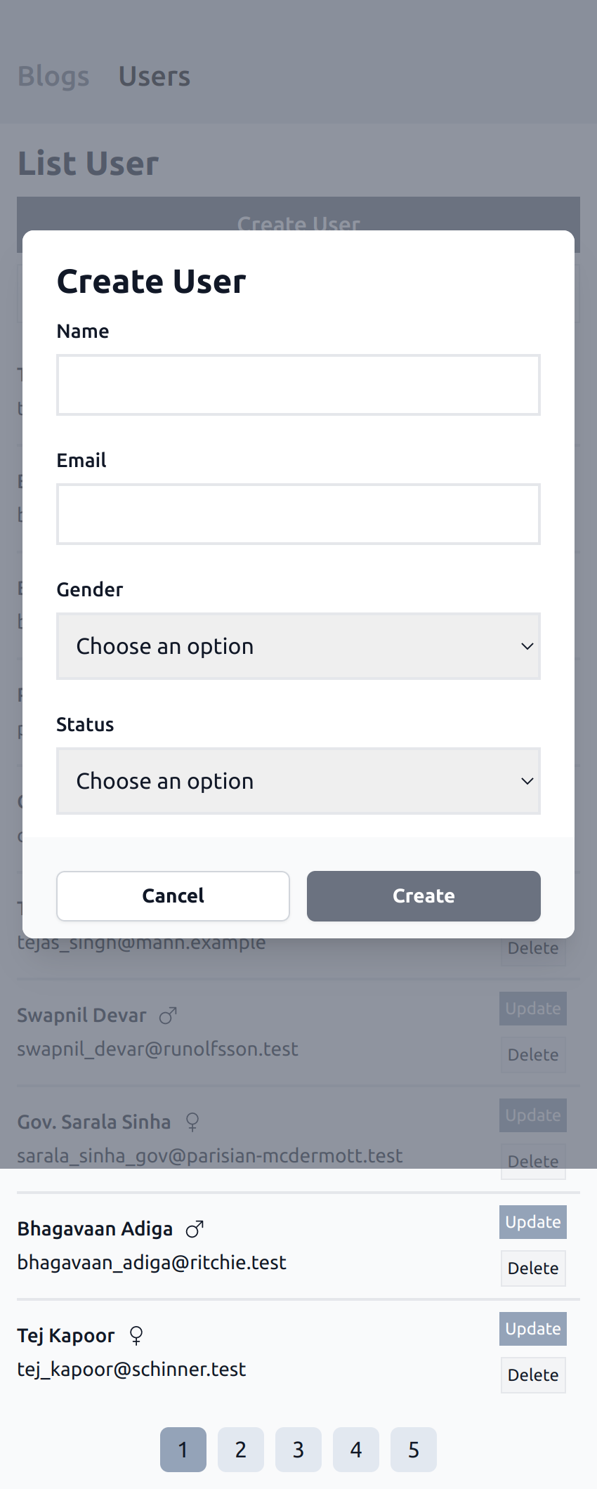Open the Gender dropdown
597x1489 pixels.
298,646
